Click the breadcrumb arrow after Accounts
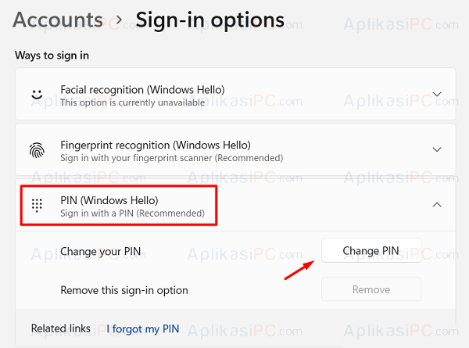Screen dimensions: 469x348 pyautogui.click(x=119, y=20)
